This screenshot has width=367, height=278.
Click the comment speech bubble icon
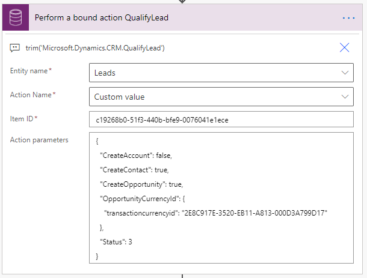14,48
